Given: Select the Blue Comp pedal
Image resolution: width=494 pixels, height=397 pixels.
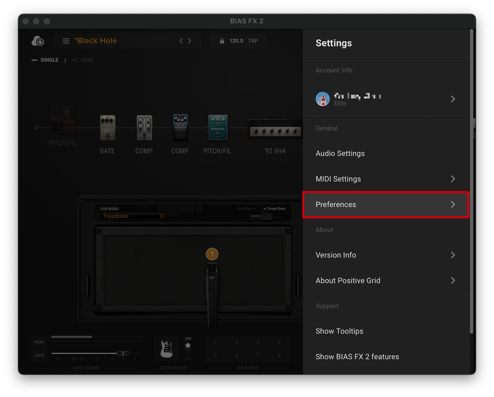Looking at the screenshot, I should [x=180, y=128].
